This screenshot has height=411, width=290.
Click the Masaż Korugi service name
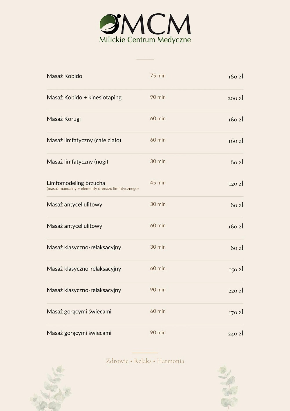[64, 119]
